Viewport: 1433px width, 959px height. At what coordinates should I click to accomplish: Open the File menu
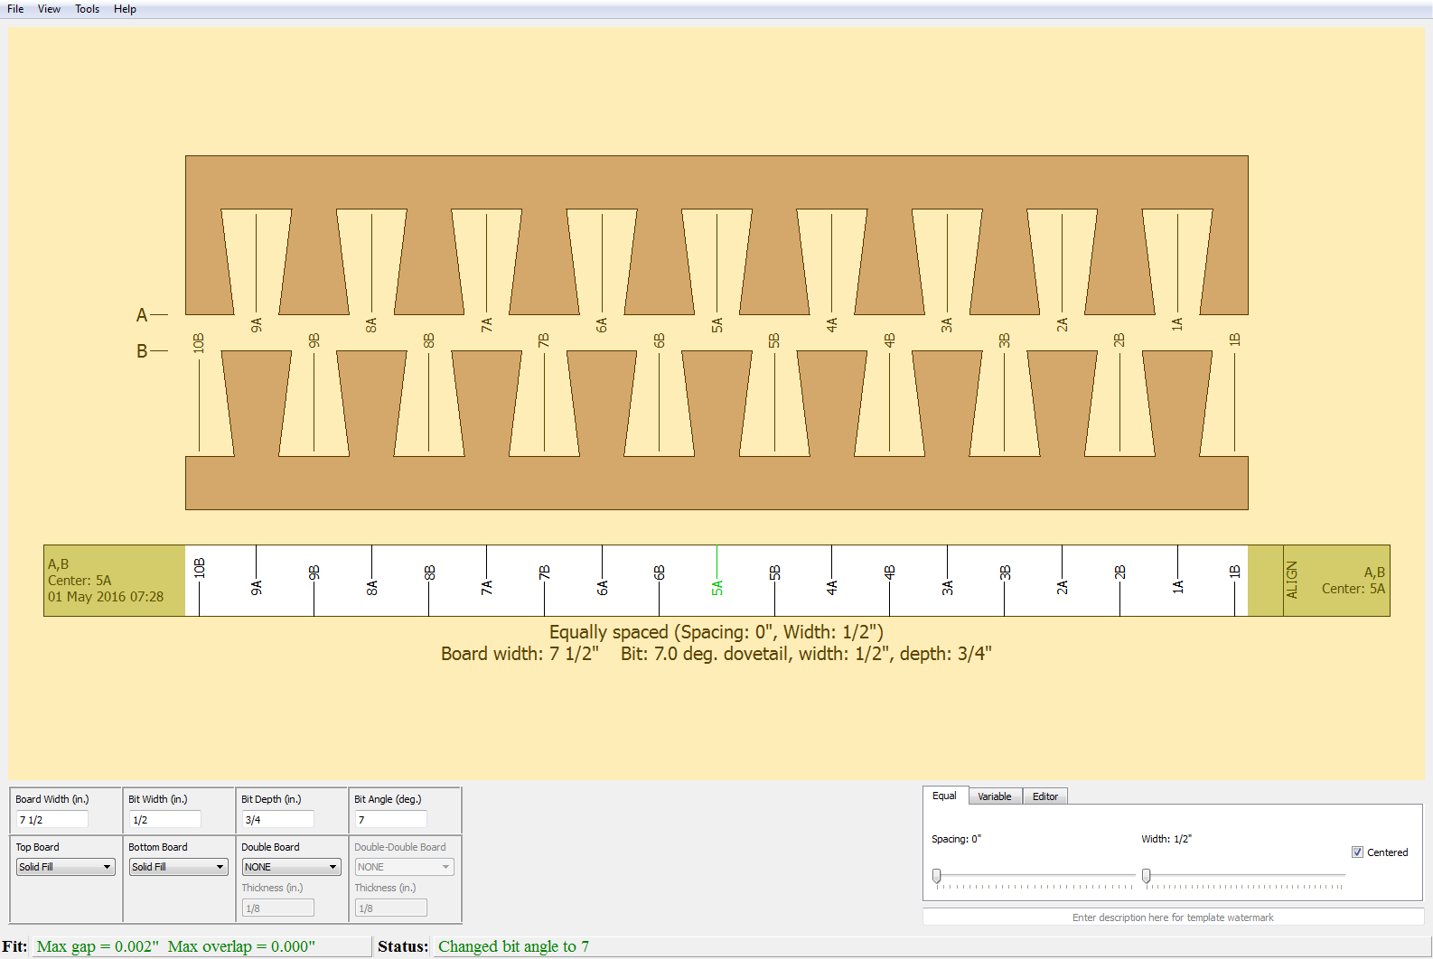tap(15, 9)
